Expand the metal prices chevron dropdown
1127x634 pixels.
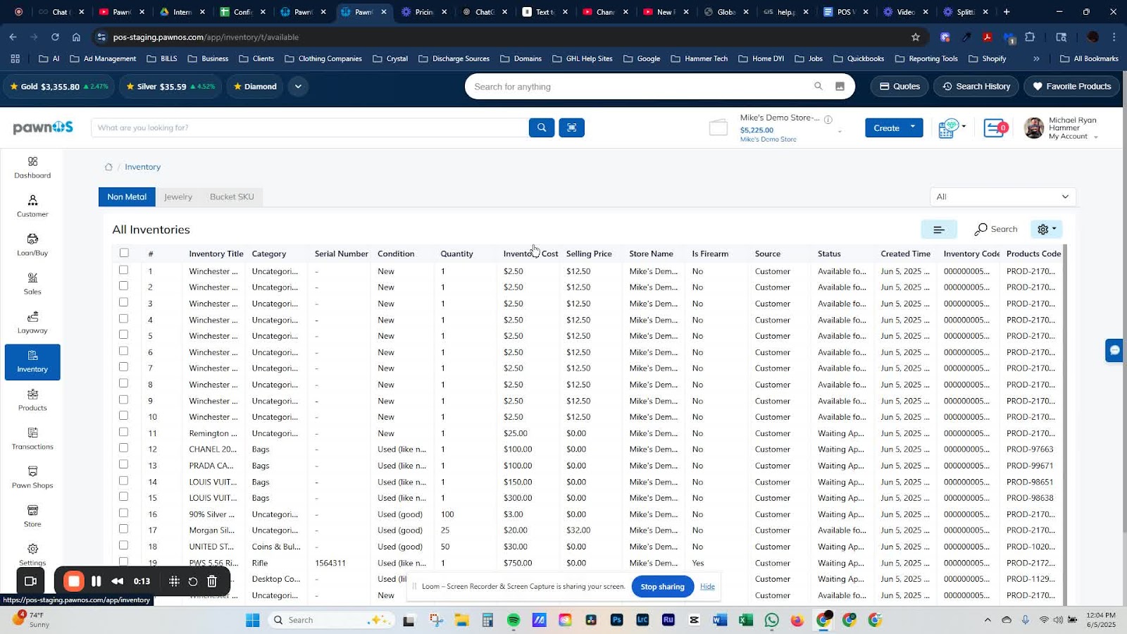pyautogui.click(x=298, y=87)
